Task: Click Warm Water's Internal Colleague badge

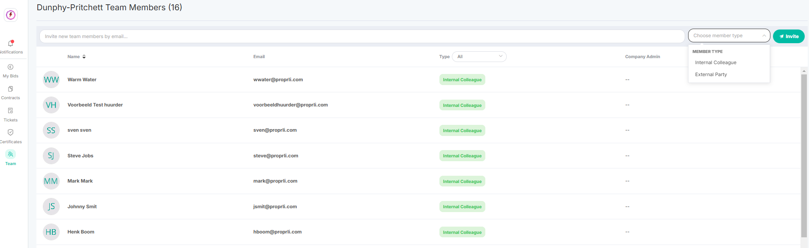Action: (462, 80)
